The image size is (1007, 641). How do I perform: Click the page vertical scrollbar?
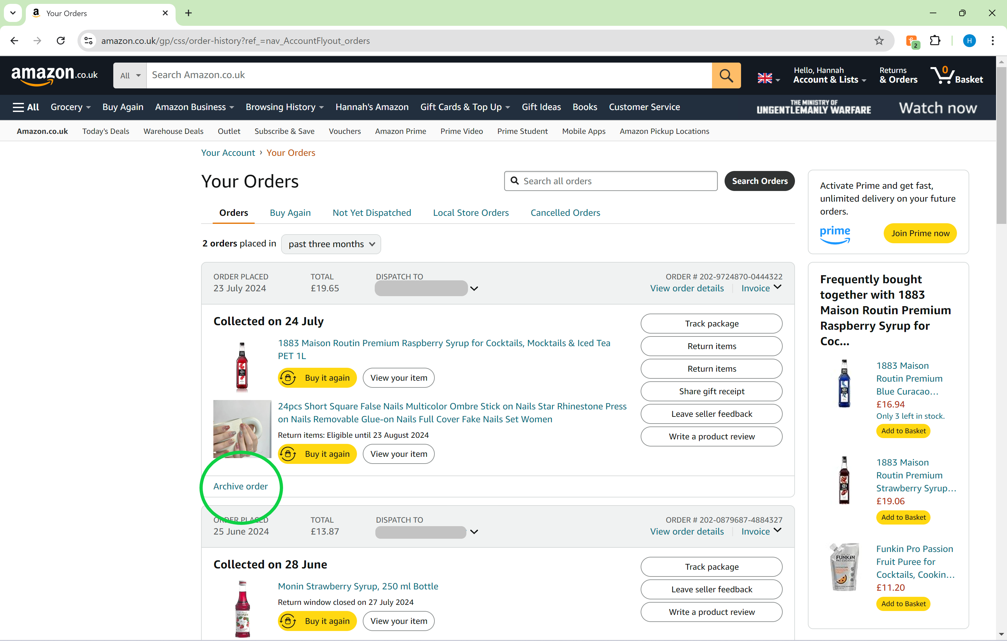tap(1001, 146)
